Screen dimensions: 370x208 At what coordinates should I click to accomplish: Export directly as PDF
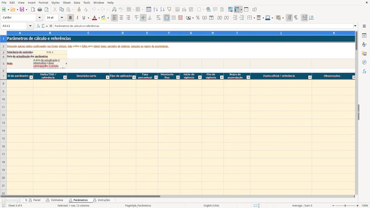pos(33,10)
